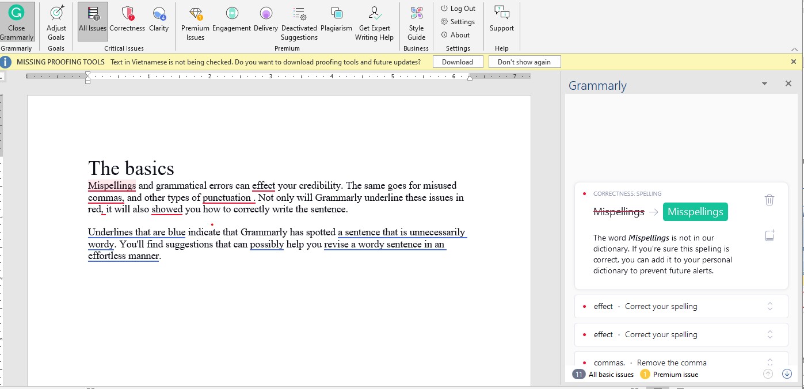Open Deactivated Suggestions
804x389 pixels.
pyautogui.click(x=299, y=22)
